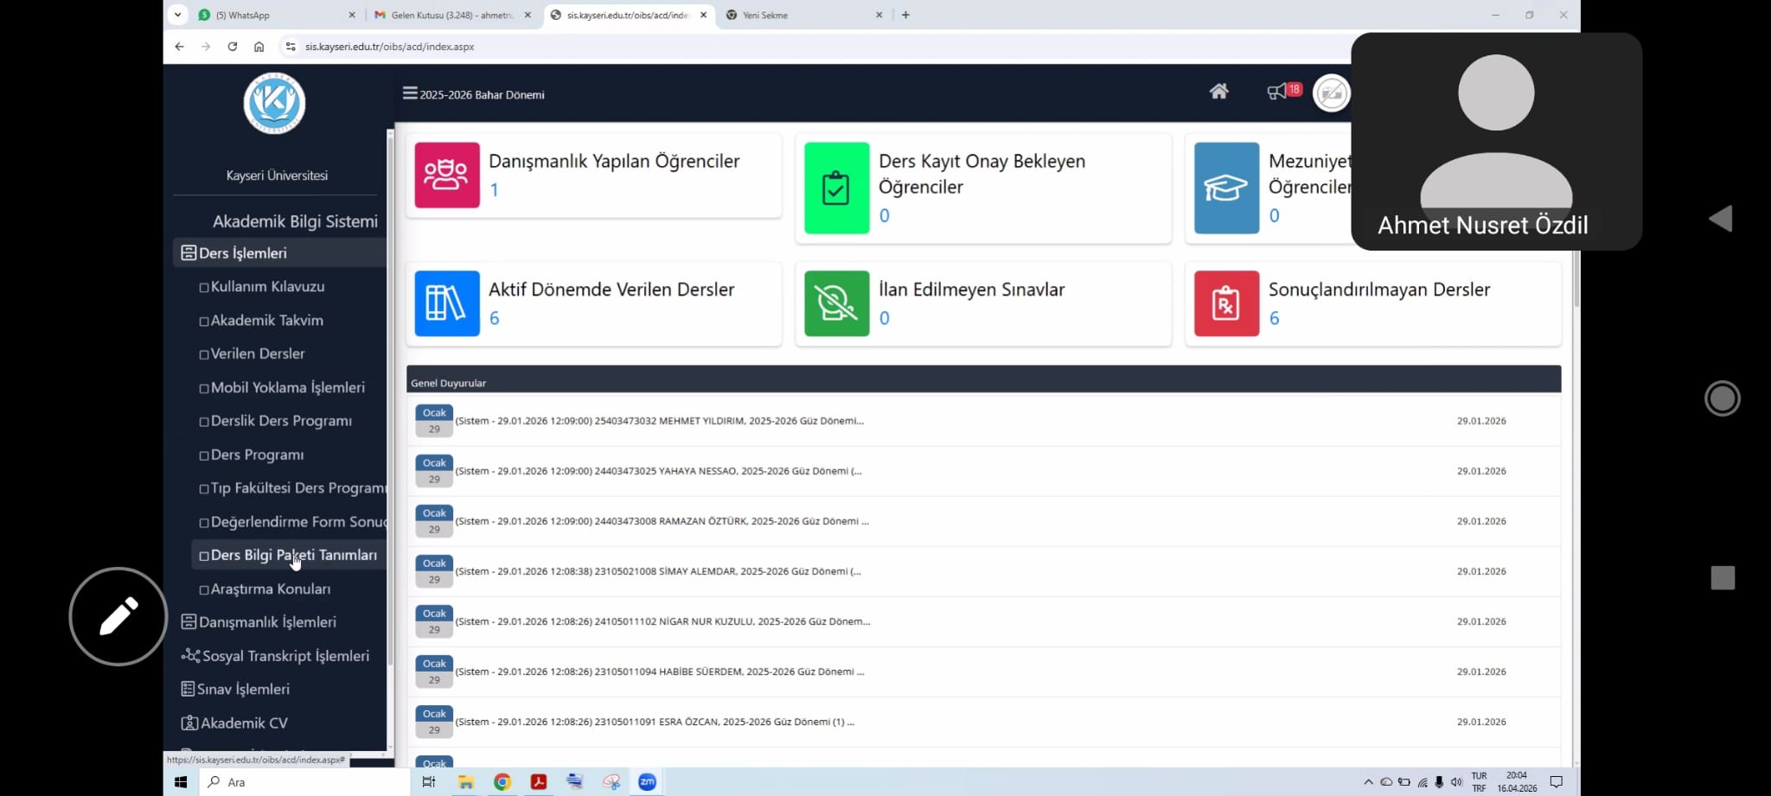
Task: Collapse the Ders İşlemleri menu section
Action: pyautogui.click(x=243, y=253)
